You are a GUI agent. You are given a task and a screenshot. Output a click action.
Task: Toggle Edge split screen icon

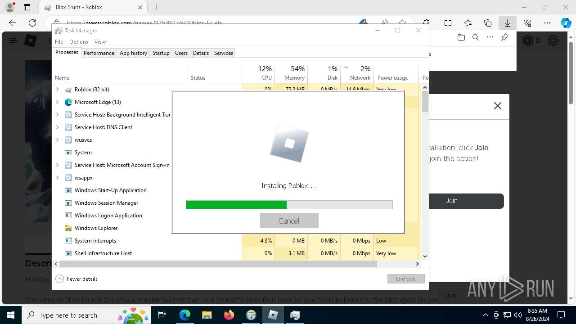pyautogui.click(x=448, y=23)
